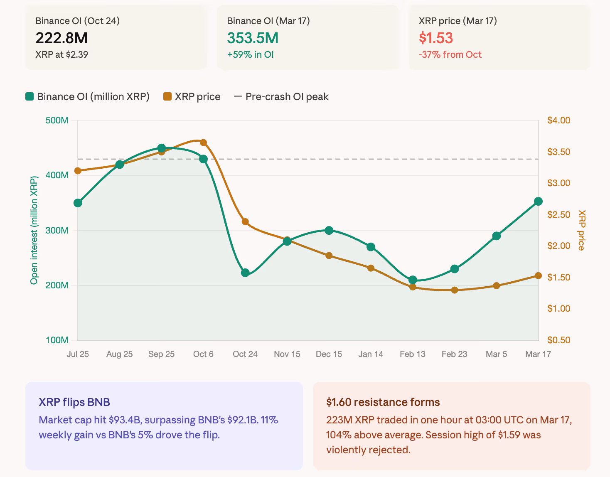Image resolution: width=610 pixels, height=477 pixels.
Task: Select the Mar 17 XRP price data point
Action: pyautogui.click(x=538, y=275)
